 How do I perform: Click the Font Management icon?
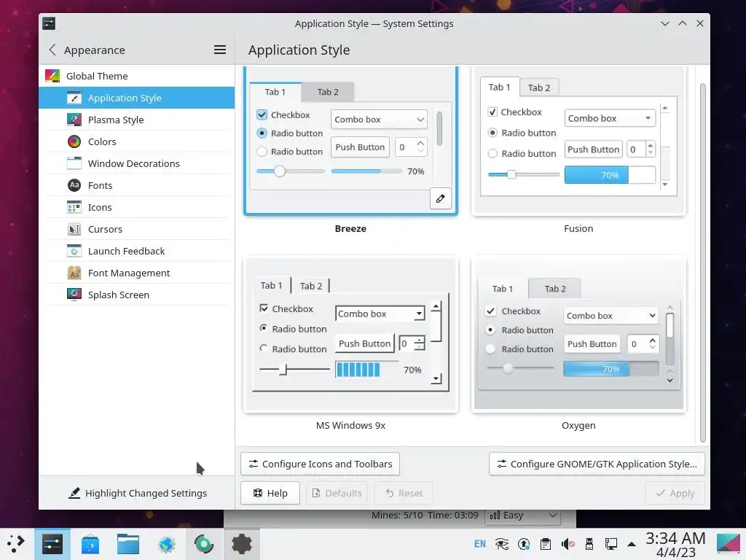(x=74, y=273)
